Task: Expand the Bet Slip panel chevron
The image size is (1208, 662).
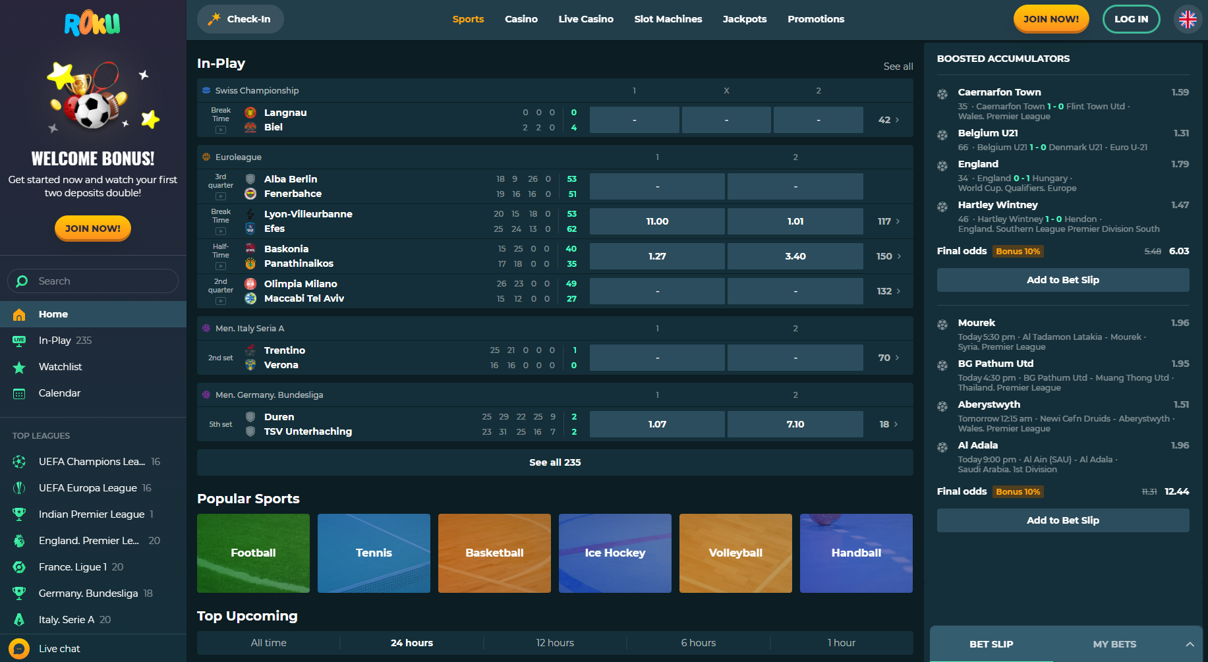Action: point(1190,644)
